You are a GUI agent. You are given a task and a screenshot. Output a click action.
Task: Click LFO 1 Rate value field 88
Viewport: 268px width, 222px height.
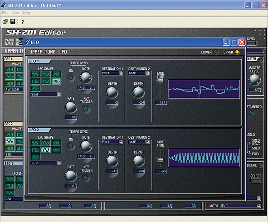71,117
